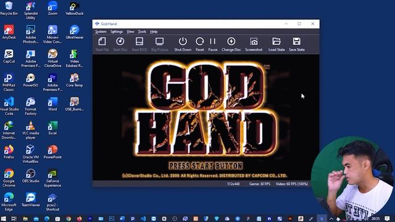Open the Tools menu
This screenshot has height=222, width=395.
coord(142,31)
